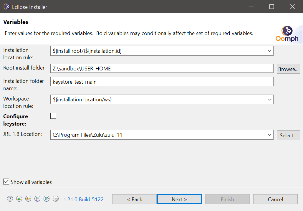Click the 'Workspace location rule:' label
Viewport: 303px width, 211px height.
(18, 102)
